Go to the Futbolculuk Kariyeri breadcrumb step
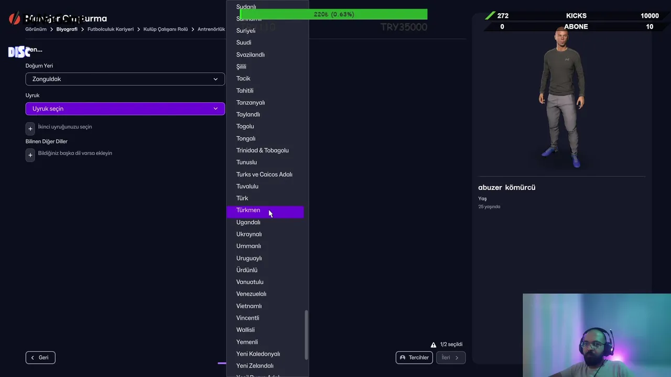 pyautogui.click(x=111, y=29)
